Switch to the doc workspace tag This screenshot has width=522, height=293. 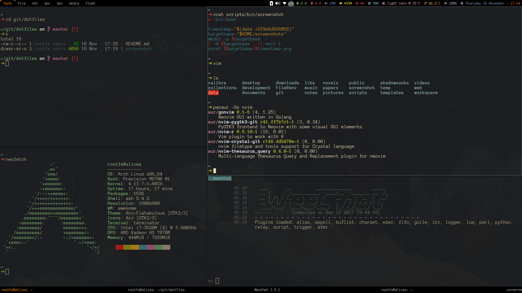click(47, 3)
